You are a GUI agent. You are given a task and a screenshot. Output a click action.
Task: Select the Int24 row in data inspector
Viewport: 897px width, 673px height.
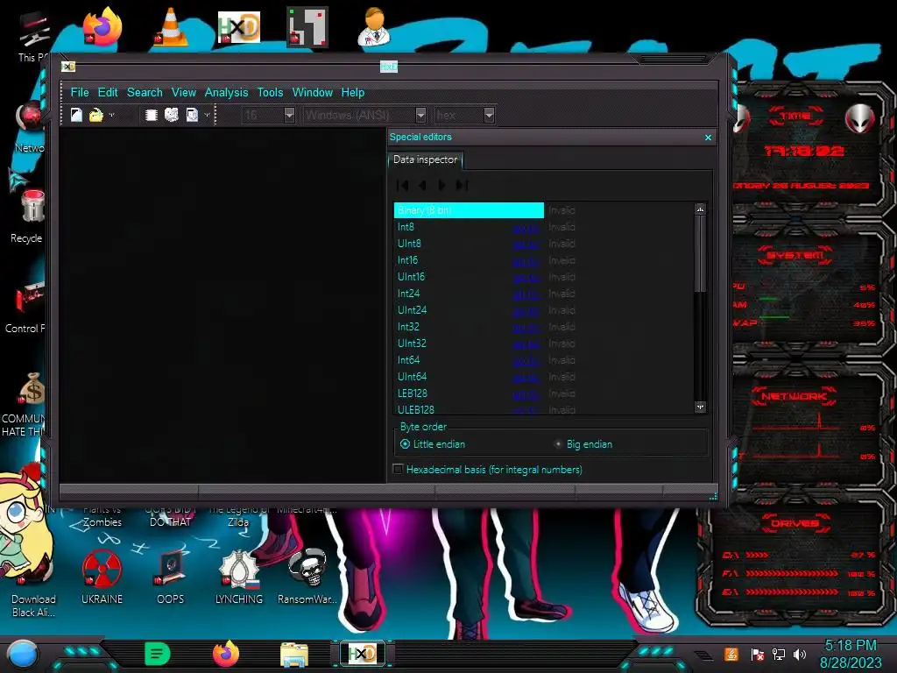coord(543,294)
